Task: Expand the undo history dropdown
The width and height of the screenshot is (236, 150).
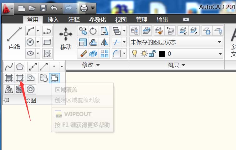Action: pyautogui.click(x=61, y=8)
